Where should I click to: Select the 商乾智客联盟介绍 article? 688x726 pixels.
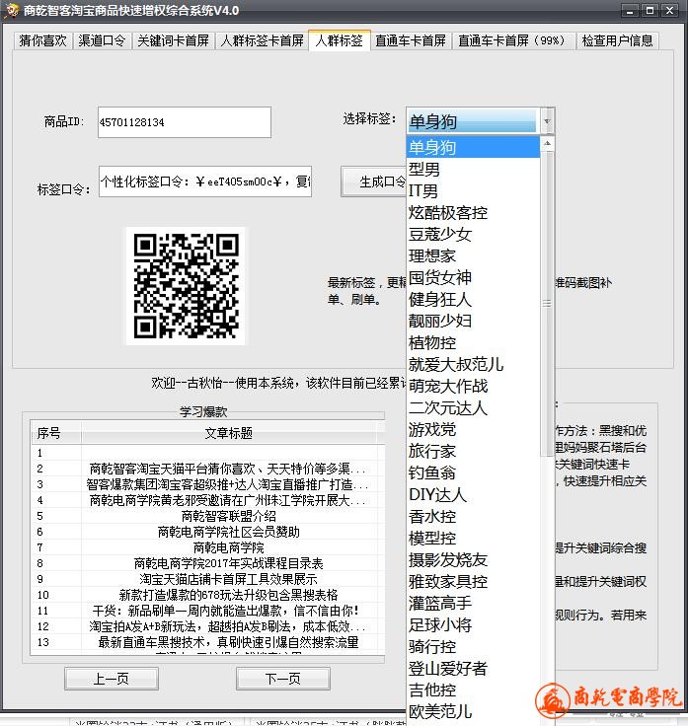[x=207, y=516]
